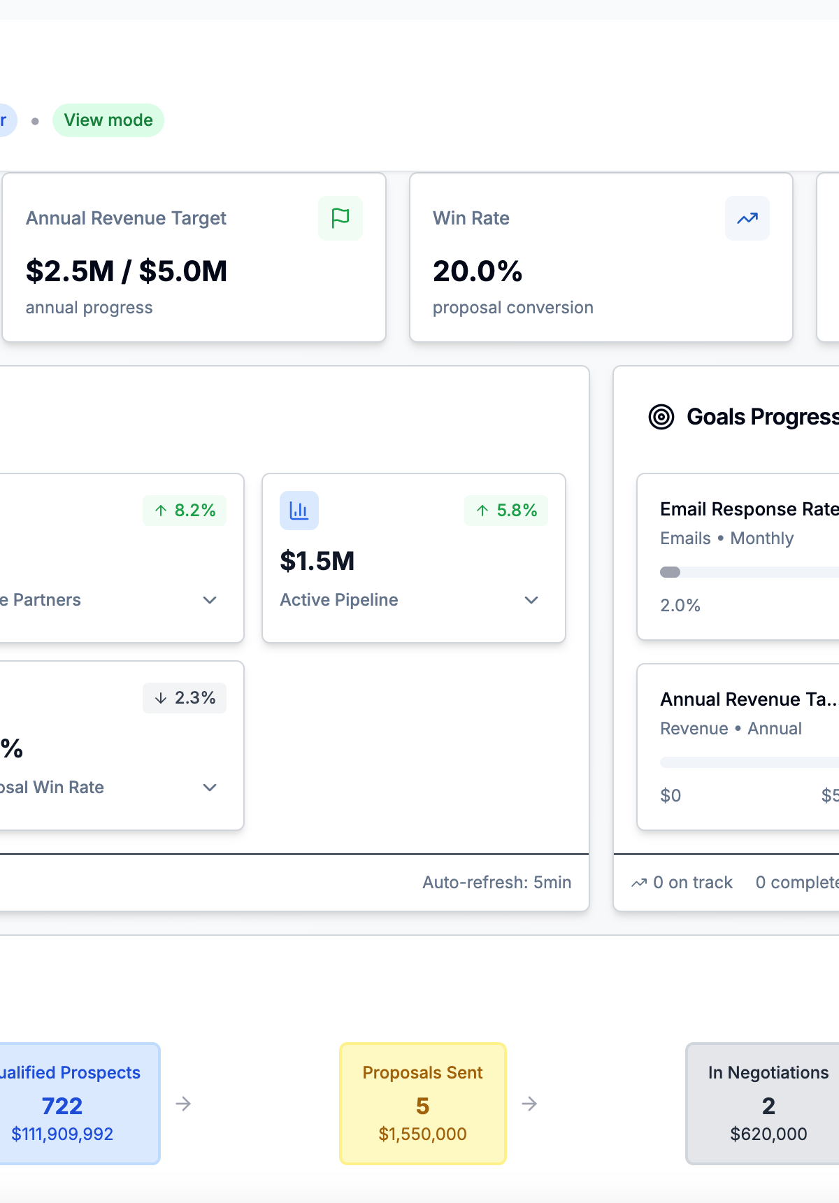Click the trending-up icon on Win Rate card
839x1203 pixels.
point(747,218)
